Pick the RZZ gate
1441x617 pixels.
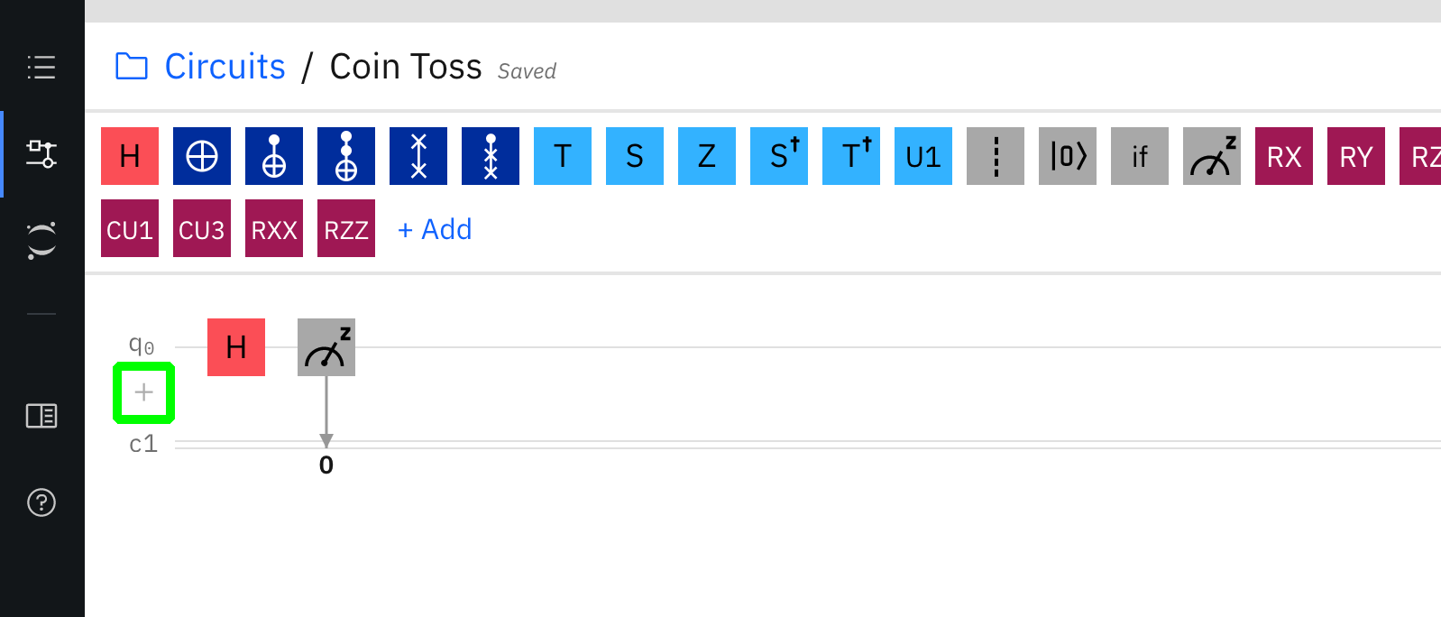(346, 228)
